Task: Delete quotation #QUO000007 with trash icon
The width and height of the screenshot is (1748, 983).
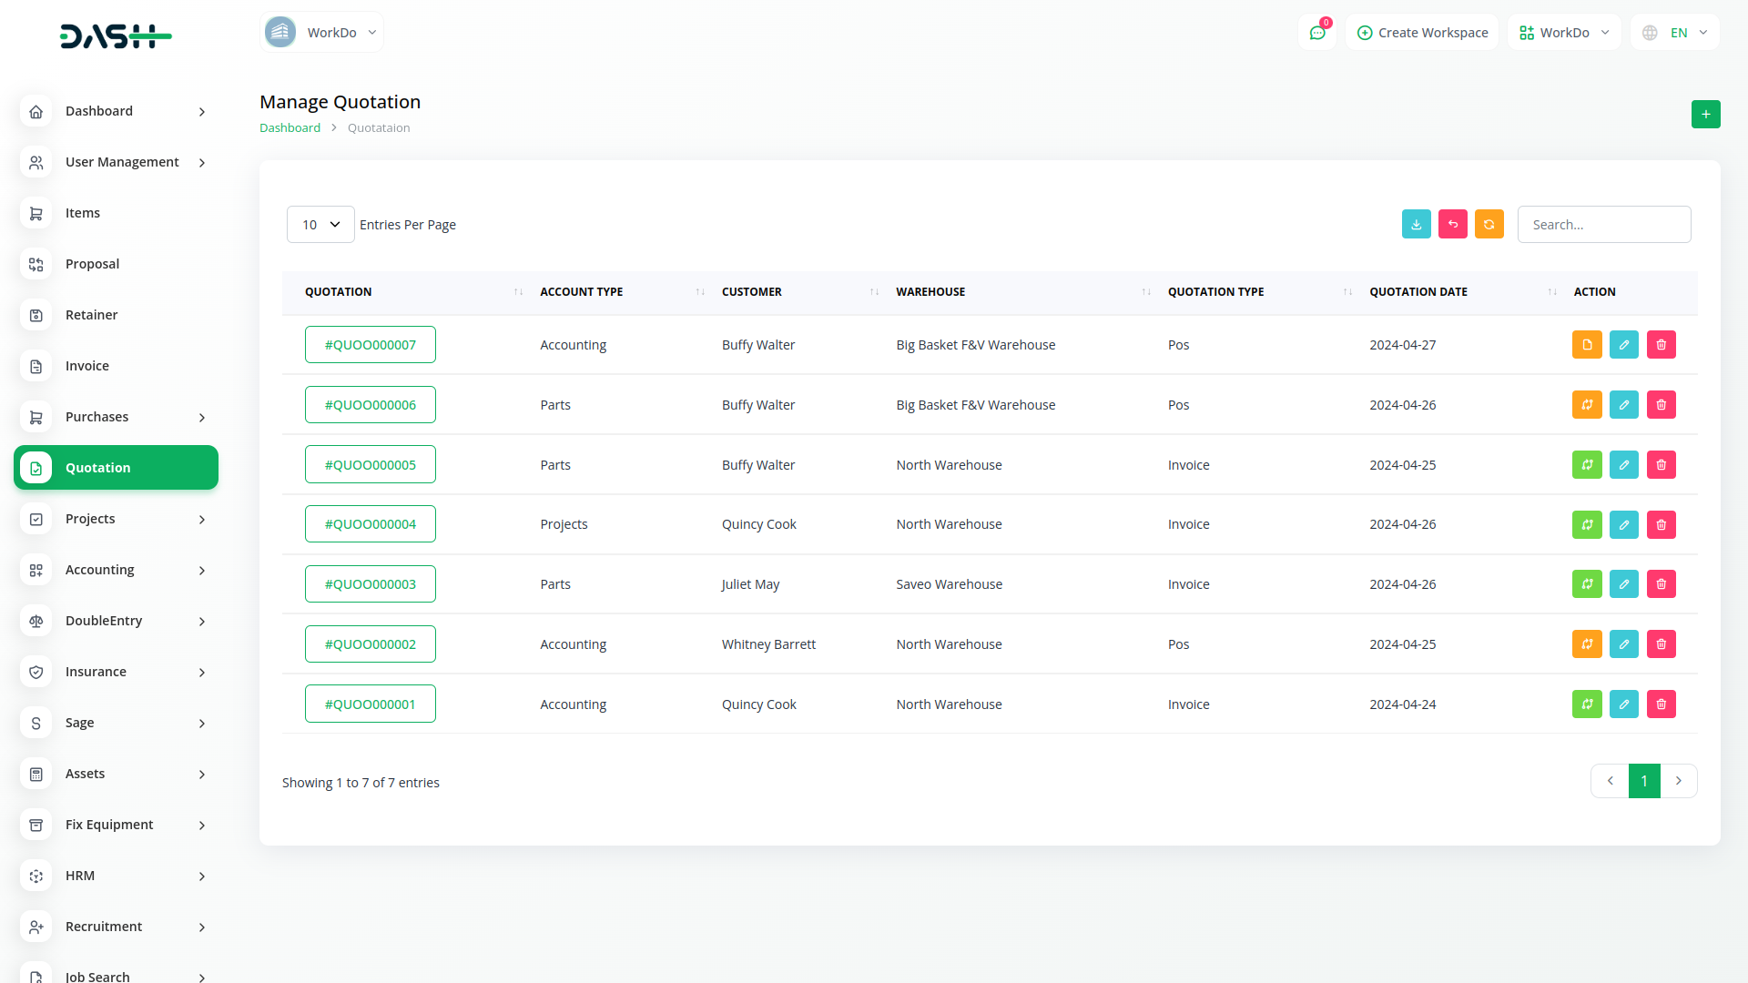Action: [1661, 345]
